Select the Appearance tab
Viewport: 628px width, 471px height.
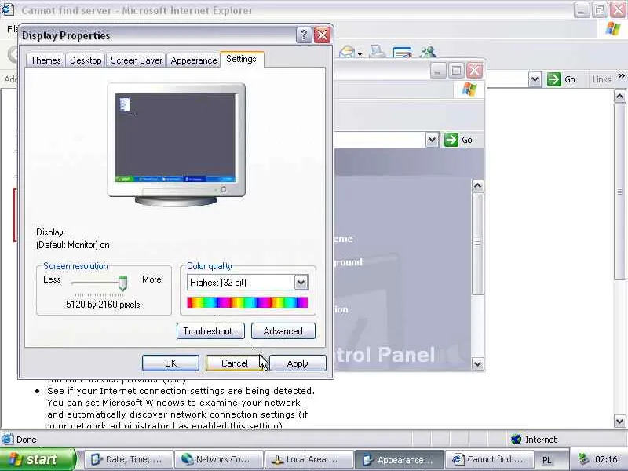193,60
